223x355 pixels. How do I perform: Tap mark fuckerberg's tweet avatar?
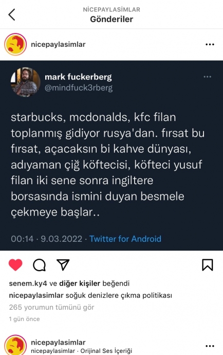click(25, 82)
